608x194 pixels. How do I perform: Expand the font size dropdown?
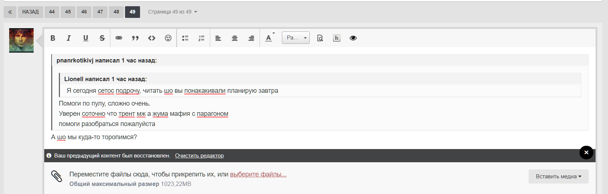(296, 38)
